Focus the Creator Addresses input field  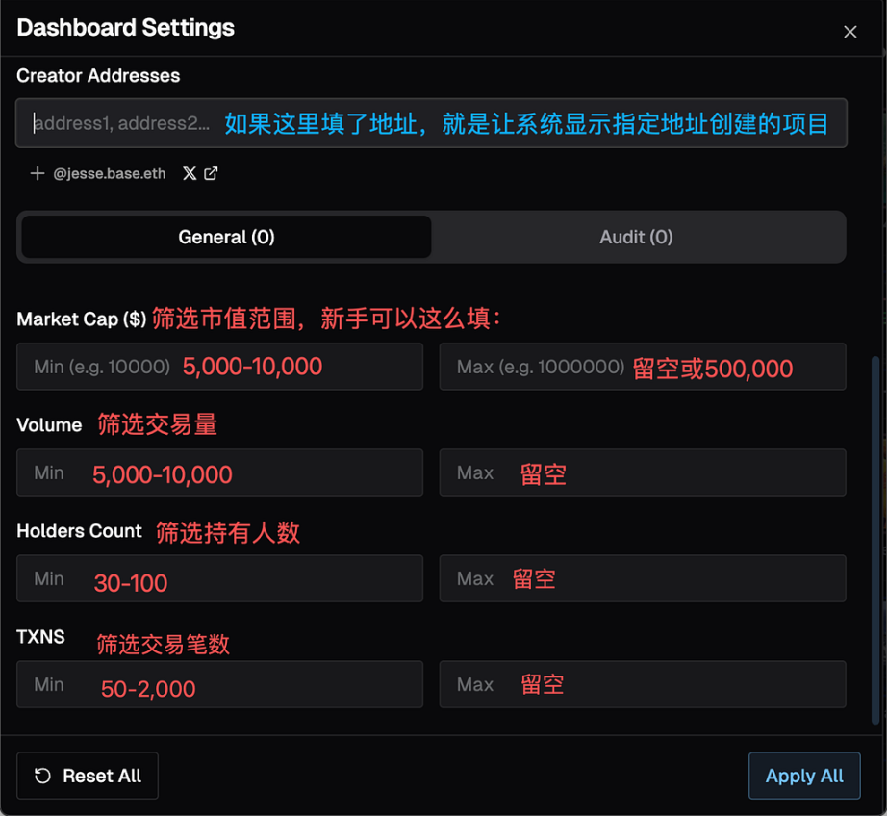click(431, 123)
